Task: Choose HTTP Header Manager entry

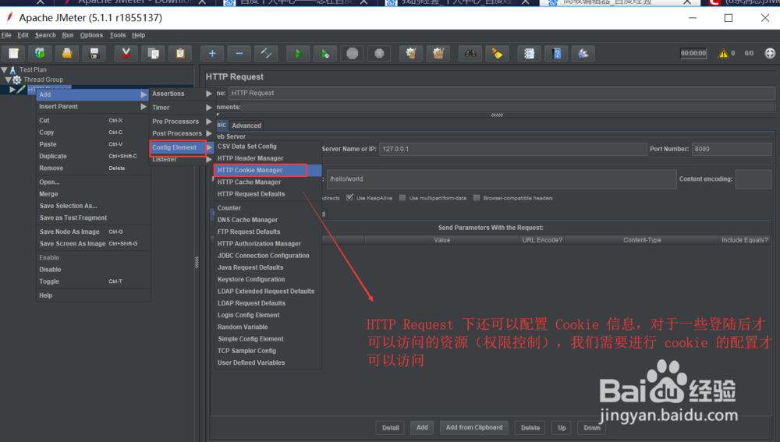Action: point(268,158)
